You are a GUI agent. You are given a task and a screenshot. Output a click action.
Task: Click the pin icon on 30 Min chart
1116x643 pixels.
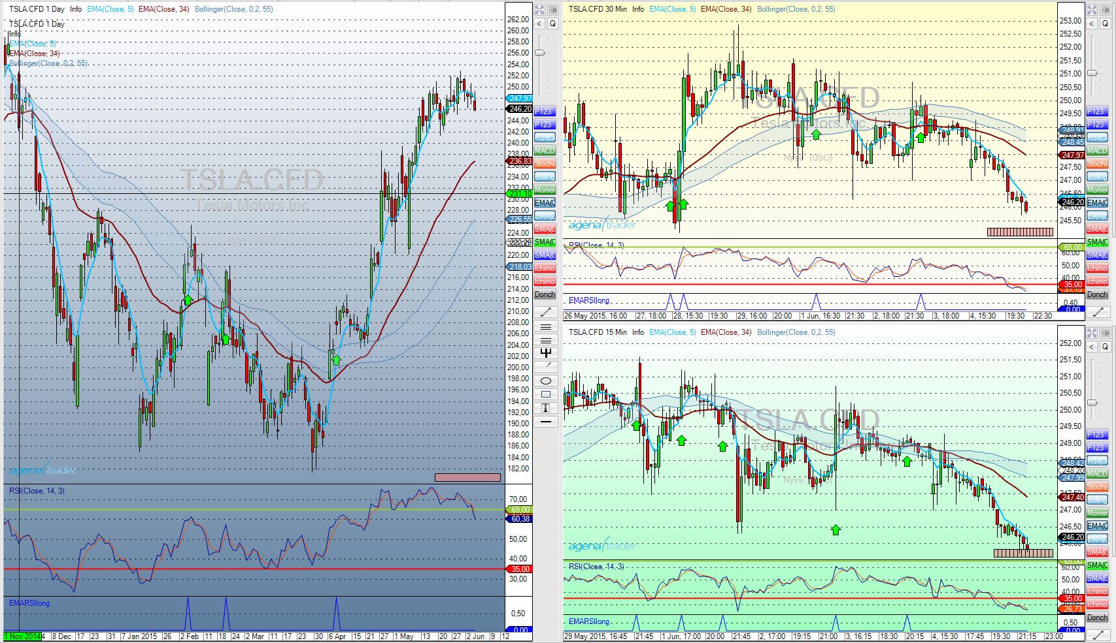tap(1106, 9)
